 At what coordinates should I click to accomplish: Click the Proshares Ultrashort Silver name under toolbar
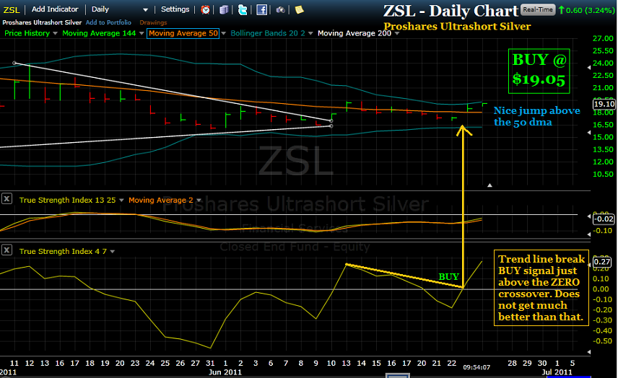[x=42, y=22]
